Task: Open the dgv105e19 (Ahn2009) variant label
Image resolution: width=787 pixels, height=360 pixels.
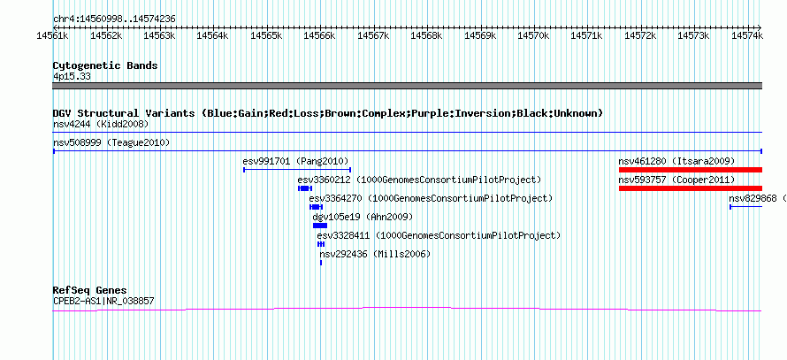Action: pyautogui.click(x=363, y=218)
